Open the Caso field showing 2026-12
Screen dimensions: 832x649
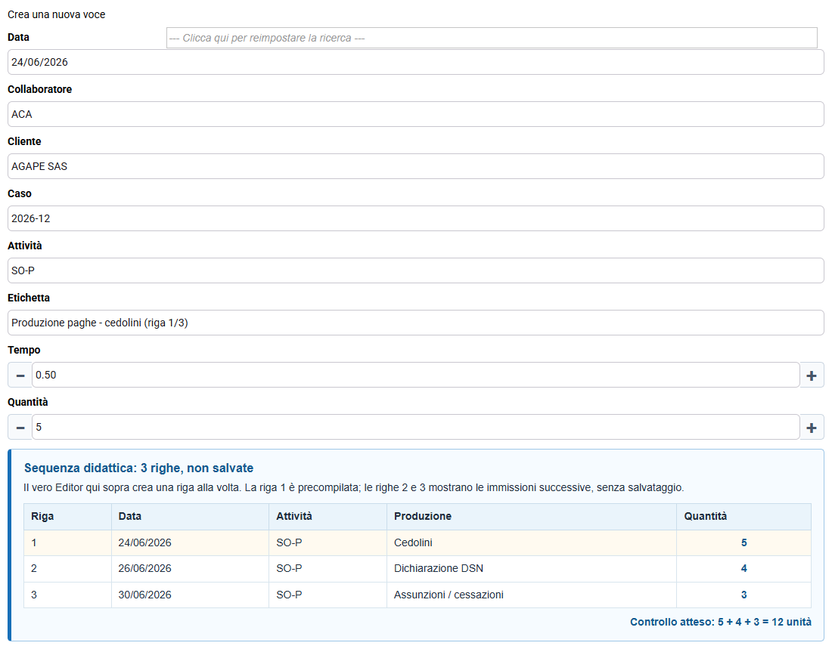(415, 218)
